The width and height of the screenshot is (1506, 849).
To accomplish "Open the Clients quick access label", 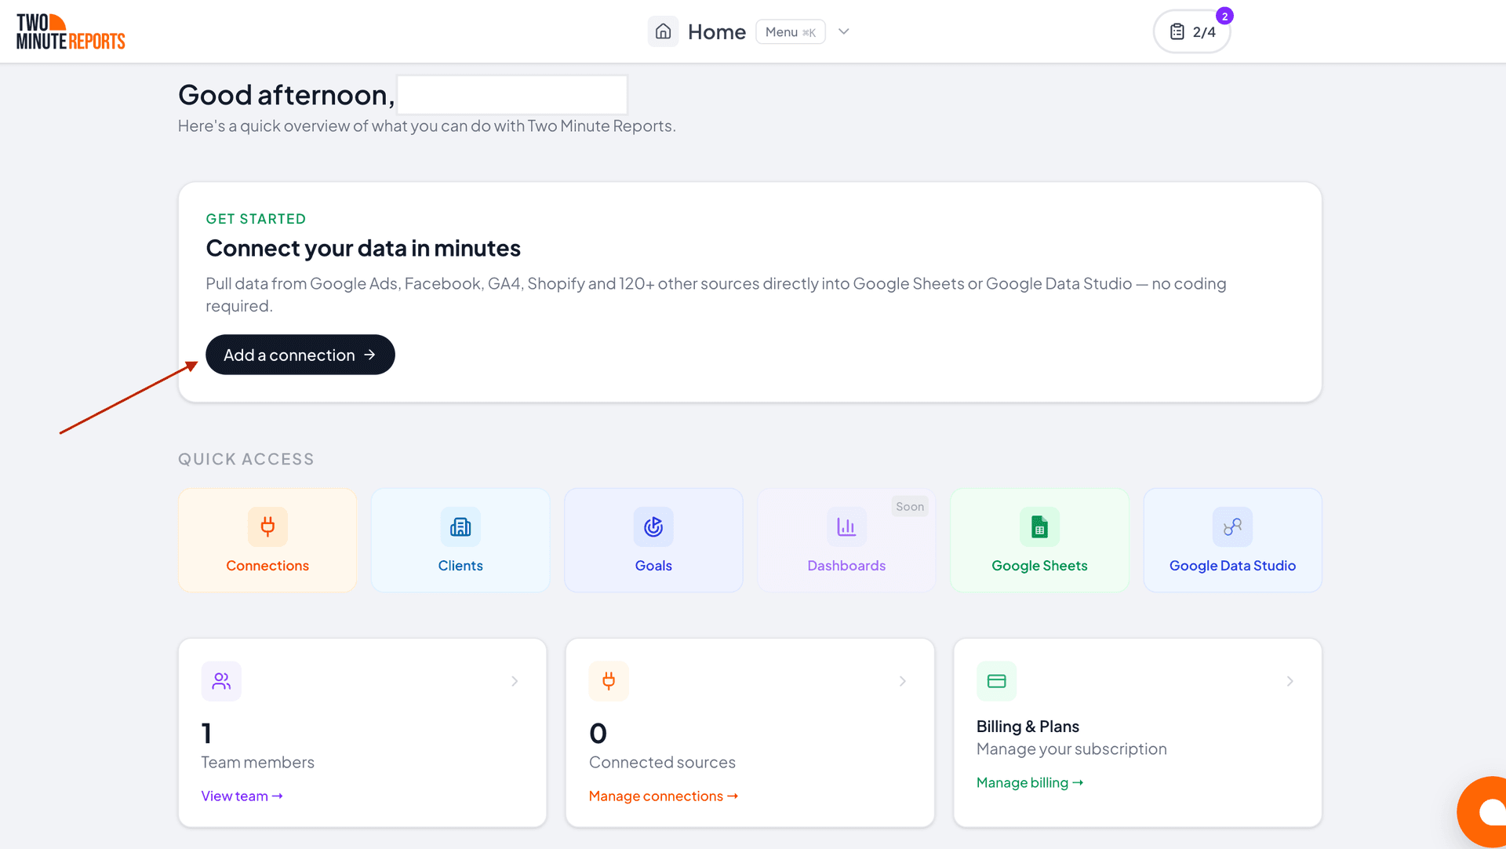I will [460, 566].
